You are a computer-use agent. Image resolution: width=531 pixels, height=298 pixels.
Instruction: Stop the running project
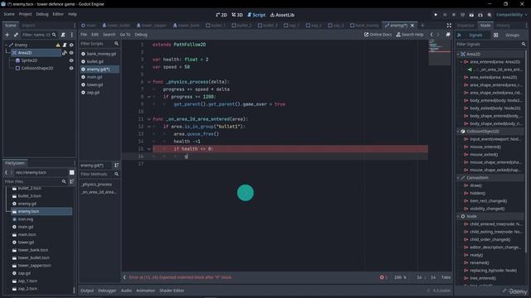[454, 15]
